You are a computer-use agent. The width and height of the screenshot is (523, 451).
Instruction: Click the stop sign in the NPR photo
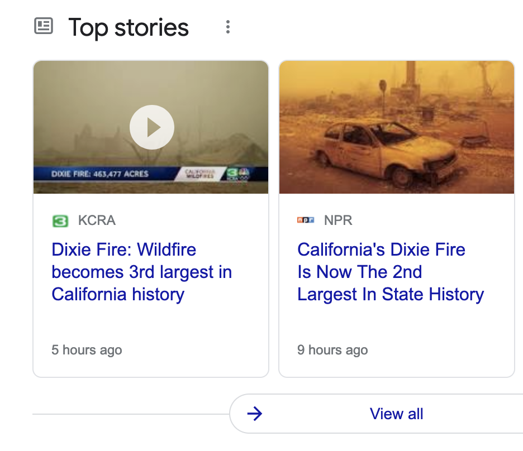click(383, 86)
